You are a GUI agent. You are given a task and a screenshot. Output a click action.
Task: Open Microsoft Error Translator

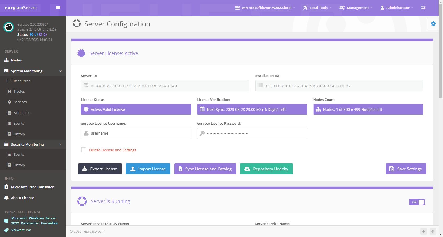[33, 187]
